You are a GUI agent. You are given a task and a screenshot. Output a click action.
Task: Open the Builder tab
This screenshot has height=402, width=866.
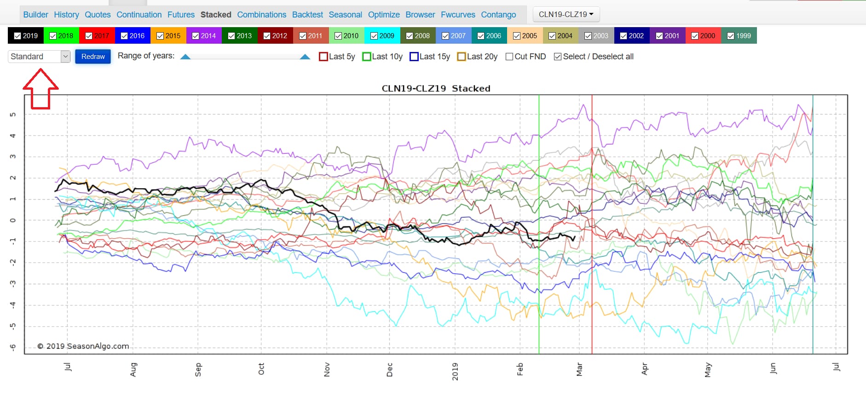[35, 15]
